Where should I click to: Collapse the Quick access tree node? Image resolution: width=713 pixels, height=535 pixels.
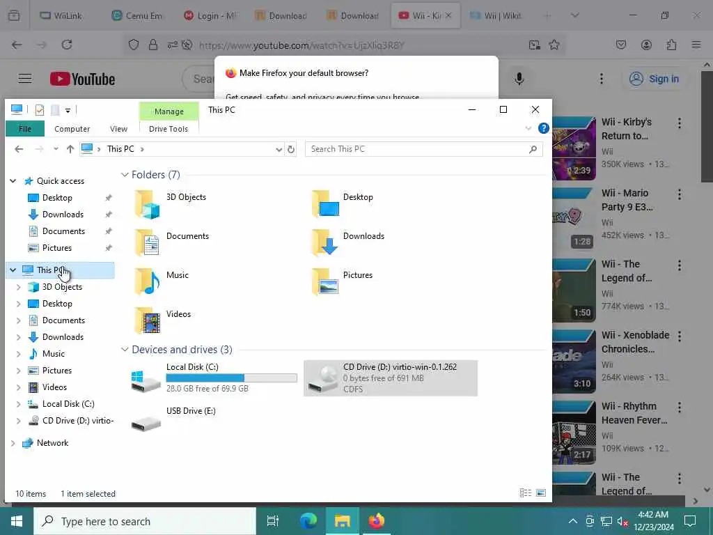(x=13, y=181)
